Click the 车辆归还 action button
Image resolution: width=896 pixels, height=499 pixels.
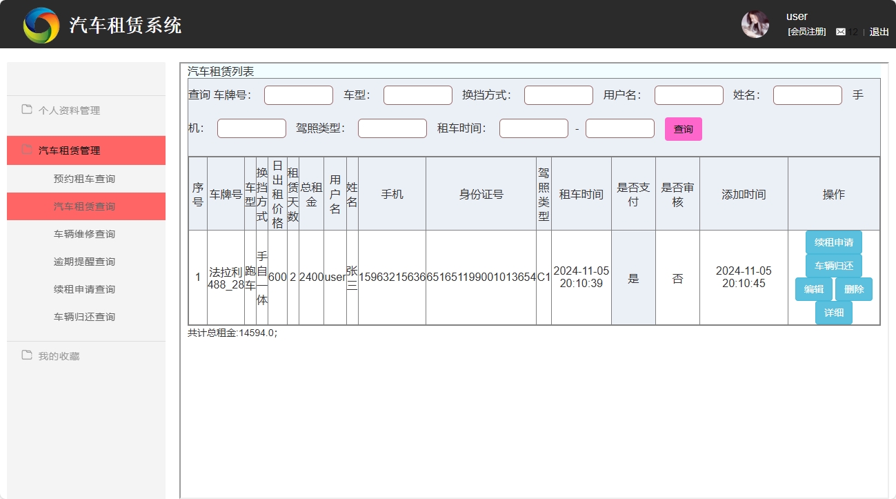833,266
